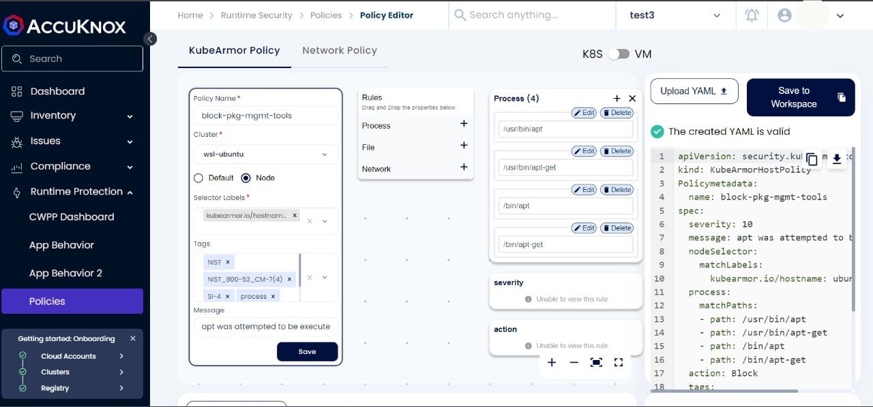This screenshot has height=407, width=873.
Task: Toggle fullscreen for the policy canvas
Action: [619, 363]
